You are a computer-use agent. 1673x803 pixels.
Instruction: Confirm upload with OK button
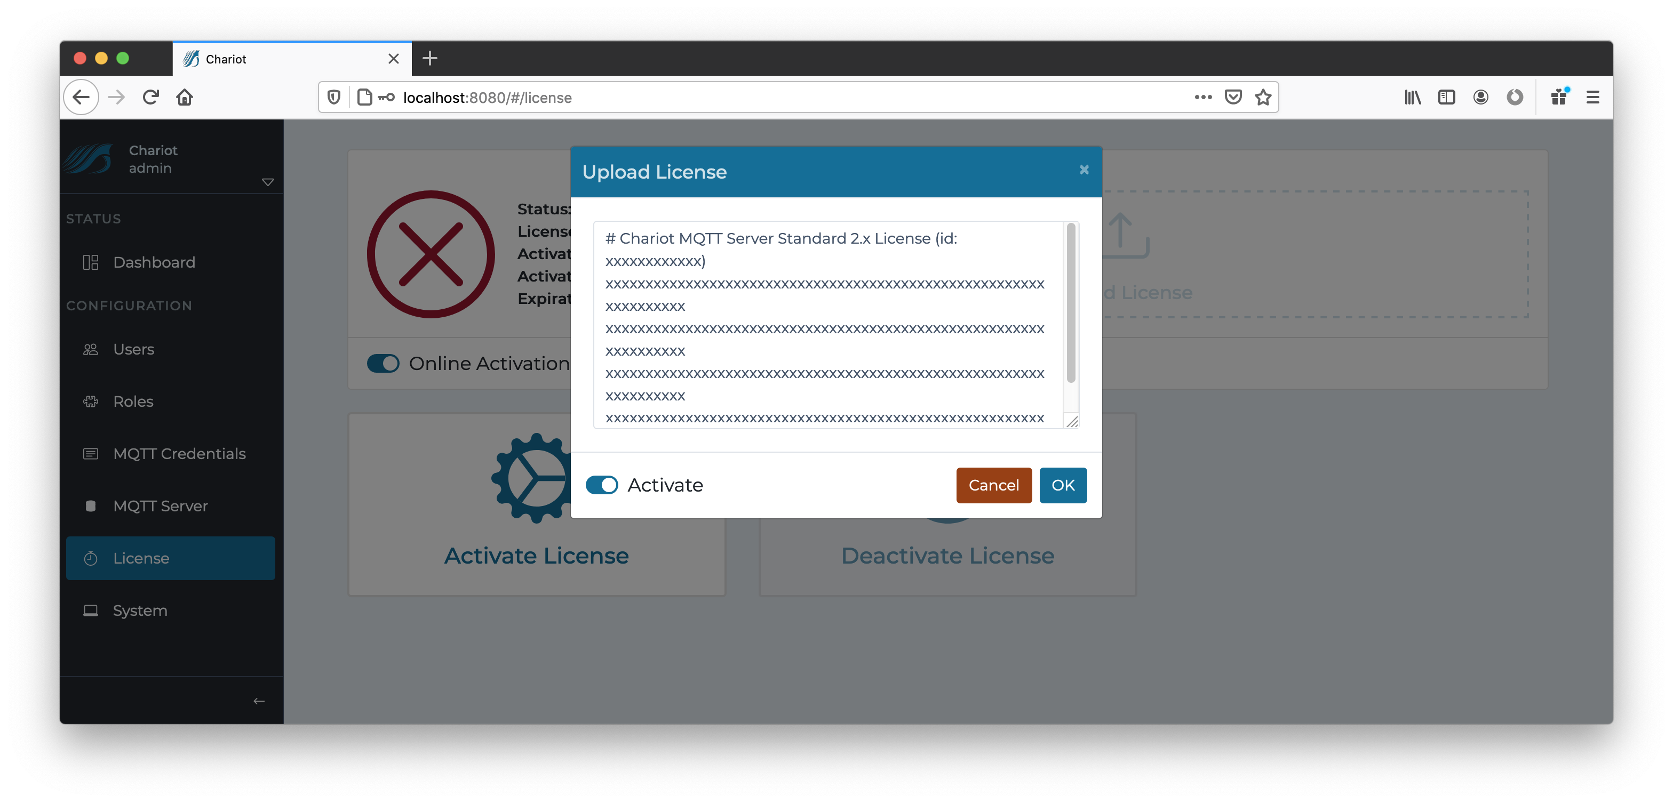click(1063, 485)
